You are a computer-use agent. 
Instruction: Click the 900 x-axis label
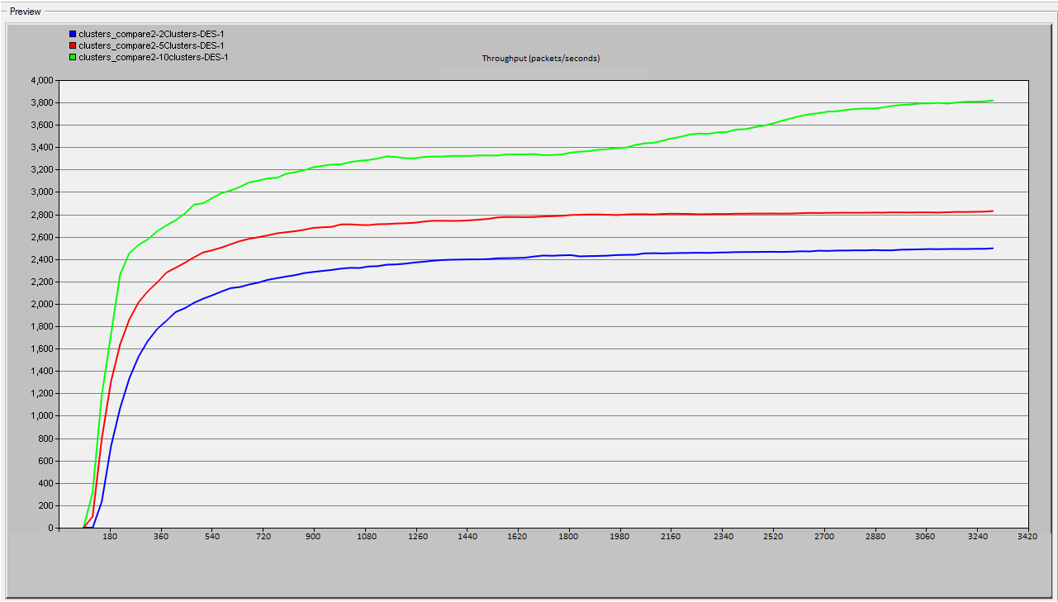[x=314, y=537]
